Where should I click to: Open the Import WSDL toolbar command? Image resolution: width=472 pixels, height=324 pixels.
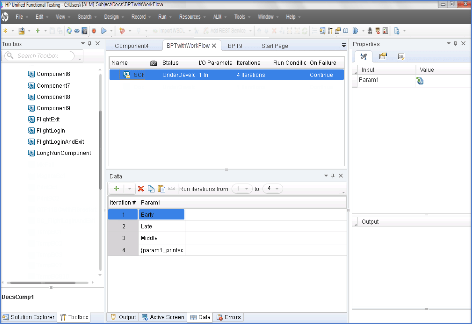(171, 31)
